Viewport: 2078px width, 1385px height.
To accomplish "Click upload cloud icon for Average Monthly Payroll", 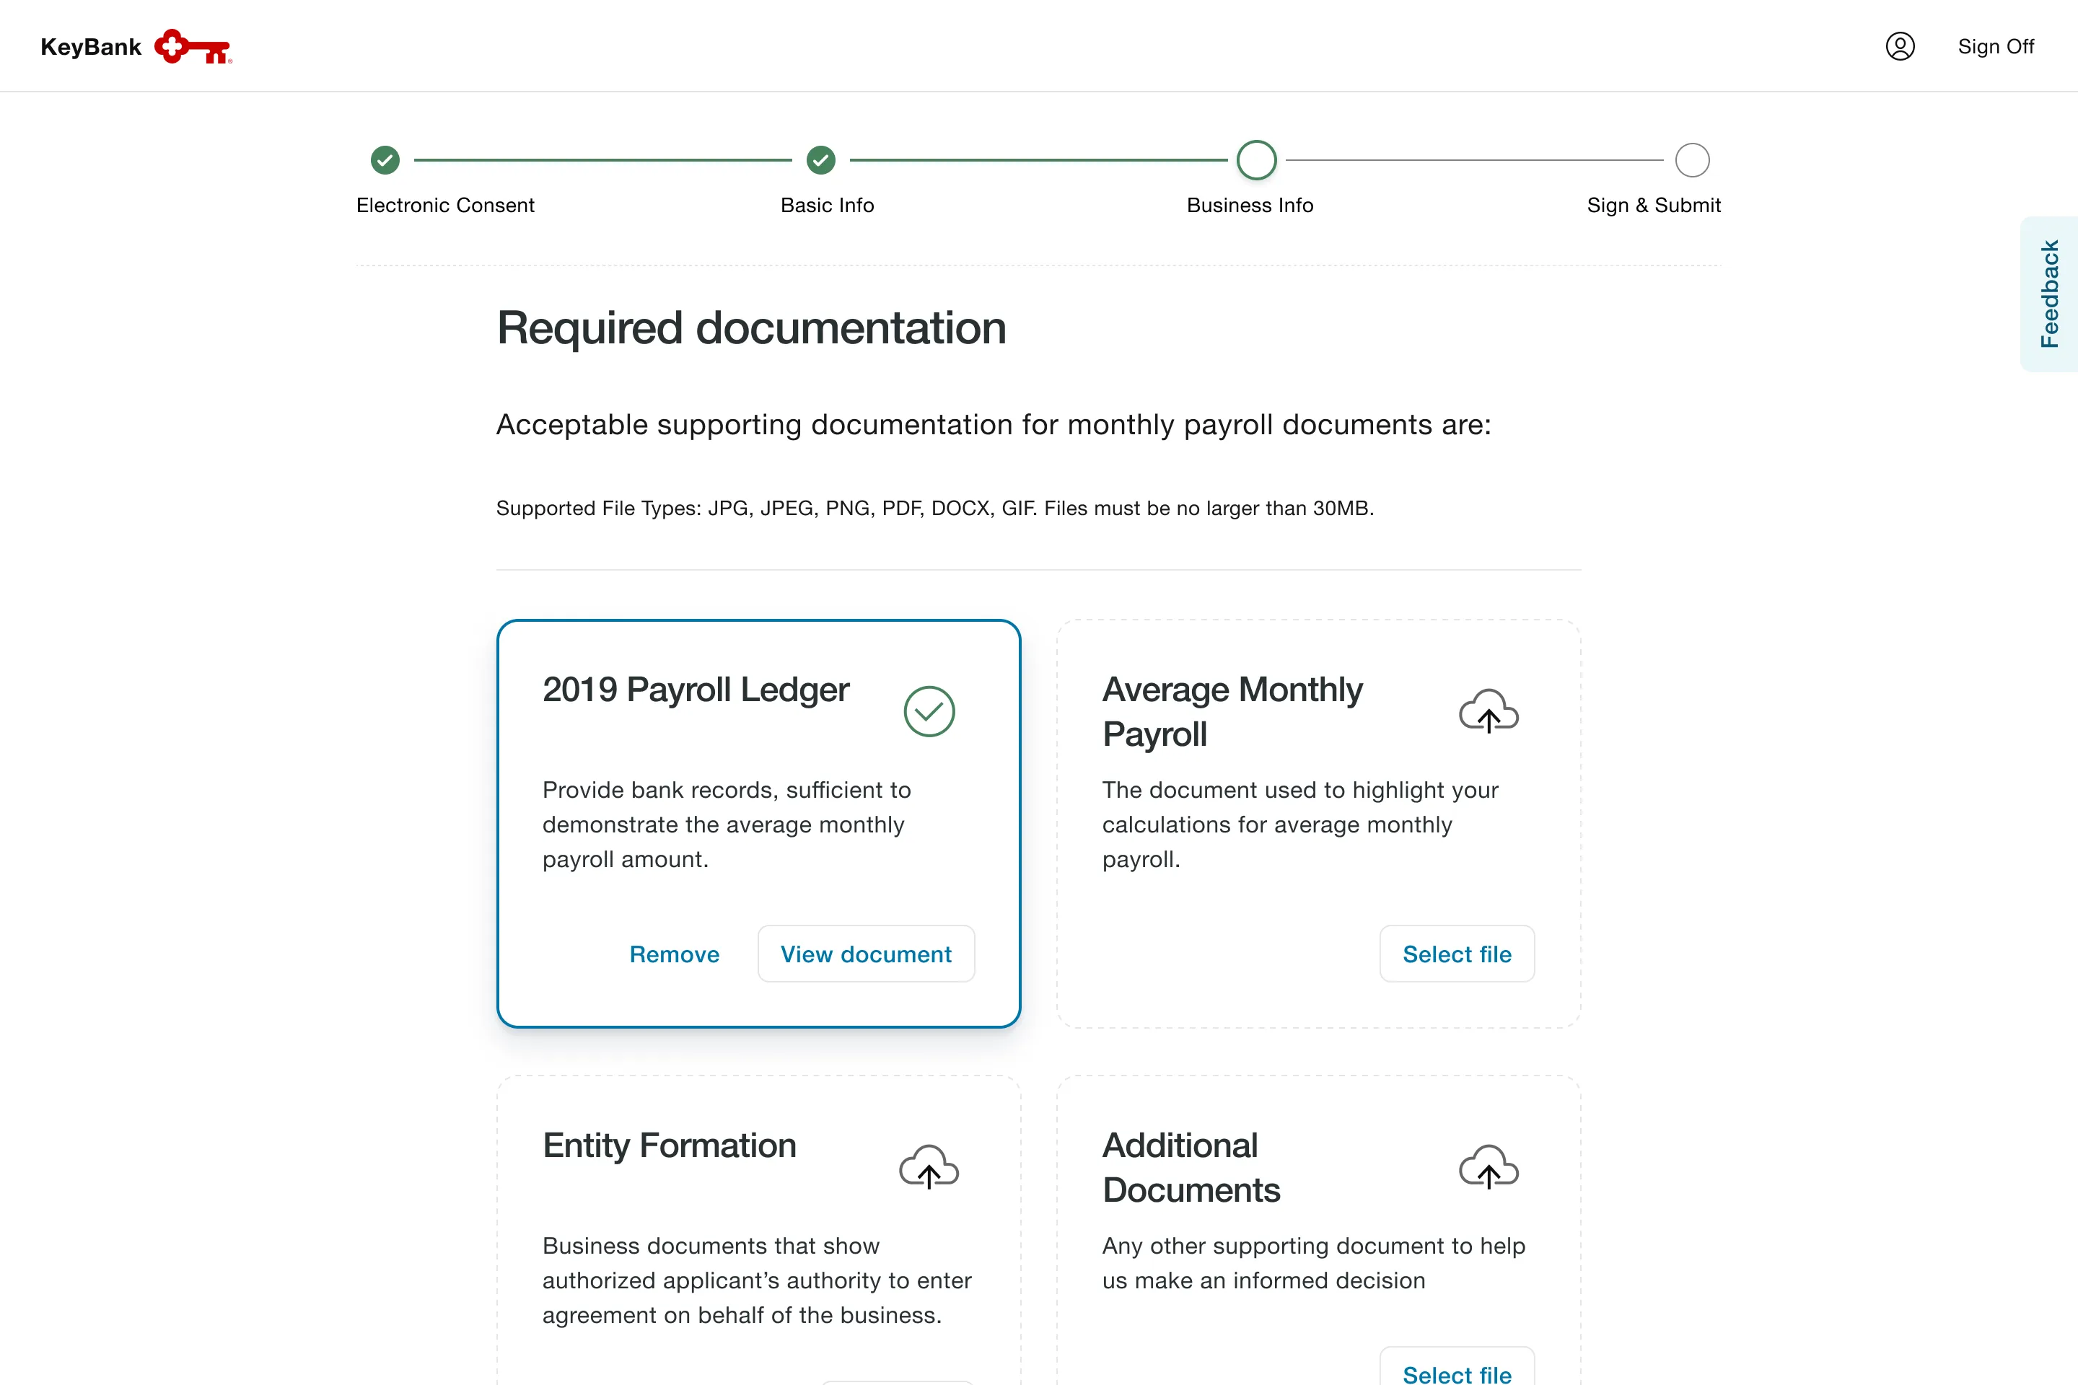I will pos(1489,711).
